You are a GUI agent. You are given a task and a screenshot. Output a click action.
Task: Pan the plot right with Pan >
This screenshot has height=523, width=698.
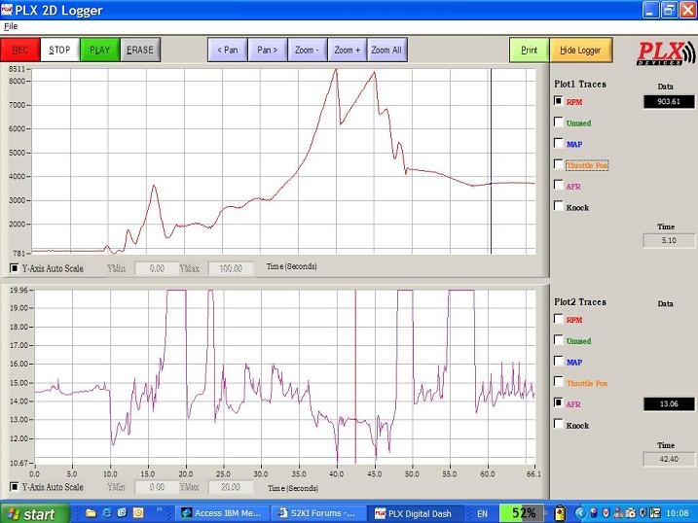coord(267,50)
